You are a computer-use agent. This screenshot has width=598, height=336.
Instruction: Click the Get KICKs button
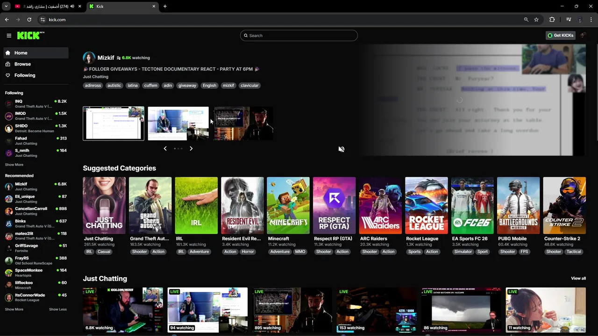click(x=560, y=35)
